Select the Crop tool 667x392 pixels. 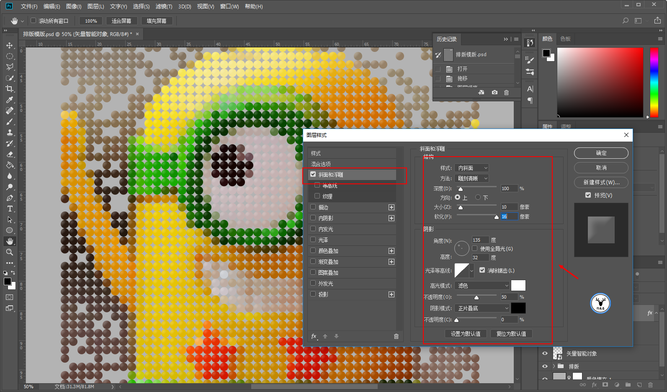9,89
